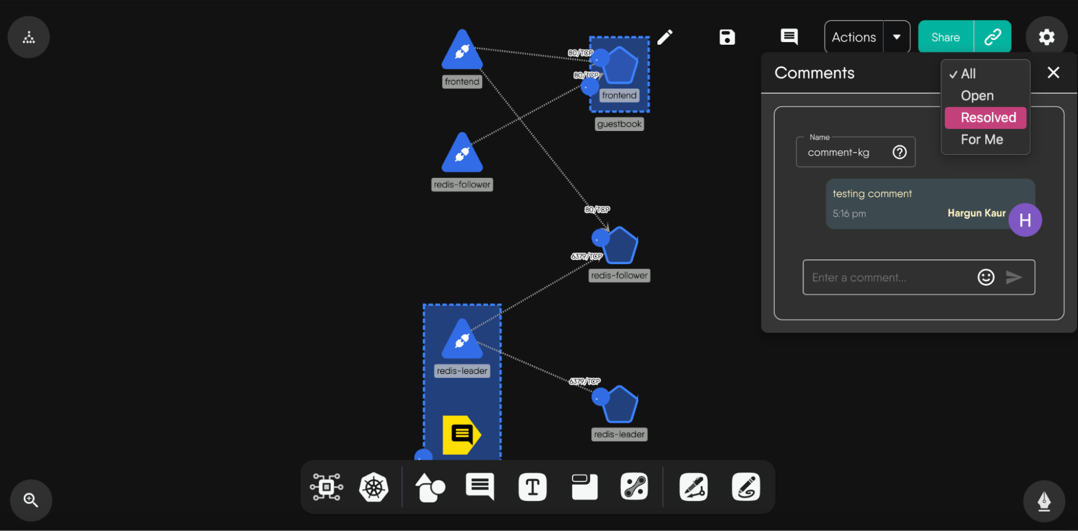Select Resolved in the filter menu
The image size is (1078, 531).
click(987, 118)
